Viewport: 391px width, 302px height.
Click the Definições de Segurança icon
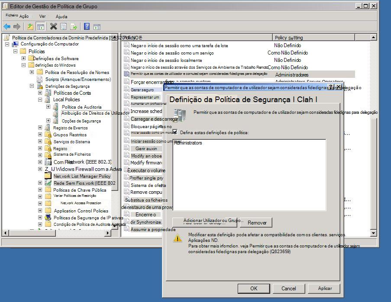coord(40,86)
